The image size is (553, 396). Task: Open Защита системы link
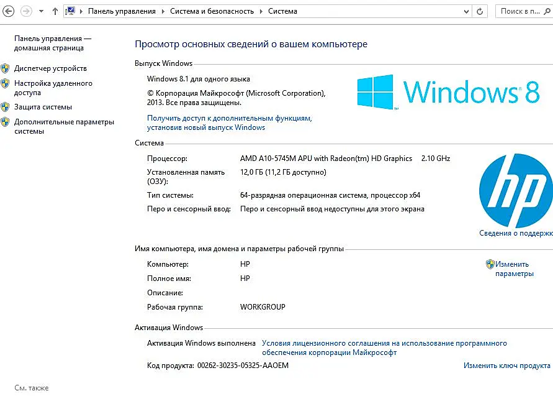coord(43,107)
